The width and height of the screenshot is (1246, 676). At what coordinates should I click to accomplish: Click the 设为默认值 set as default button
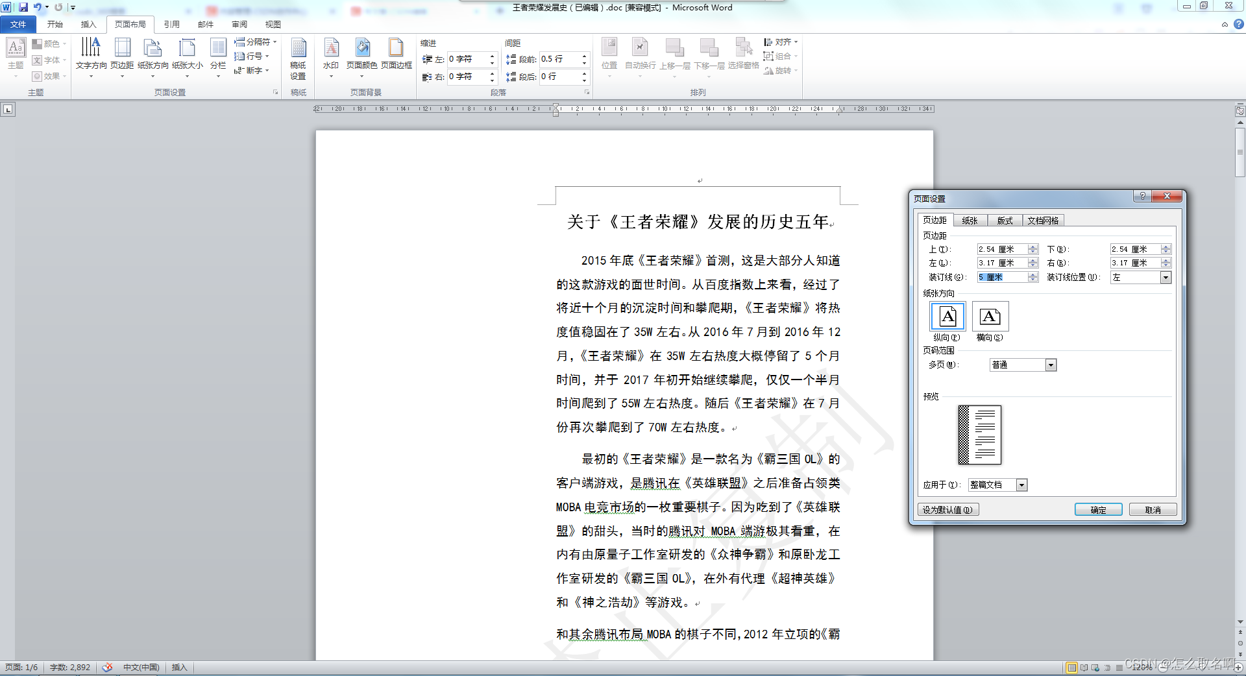pos(948,510)
